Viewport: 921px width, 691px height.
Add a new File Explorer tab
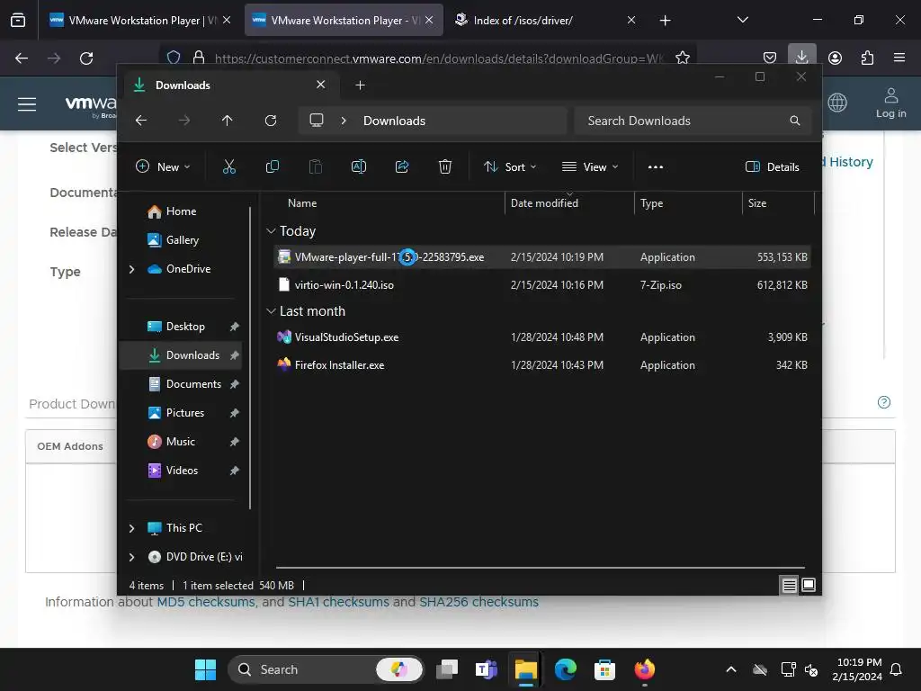pyautogui.click(x=360, y=85)
